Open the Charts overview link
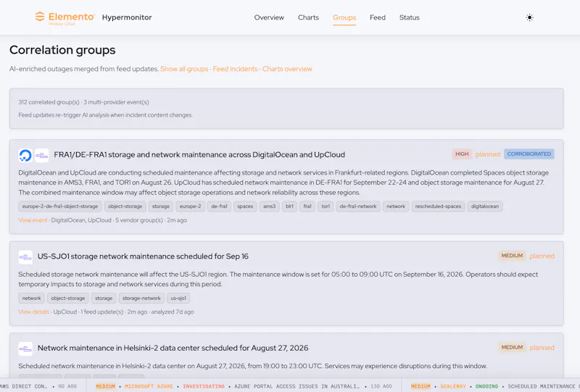 (x=287, y=69)
